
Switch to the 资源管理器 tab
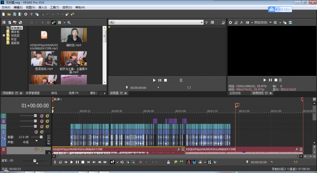point(33,93)
